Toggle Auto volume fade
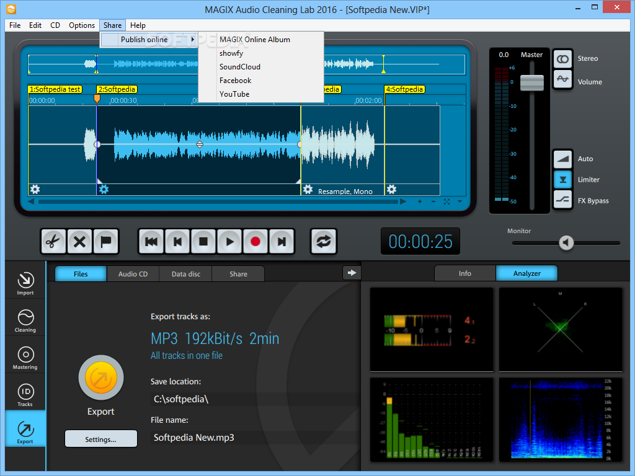The height and width of the screenshot is (476, 635). 563,159
